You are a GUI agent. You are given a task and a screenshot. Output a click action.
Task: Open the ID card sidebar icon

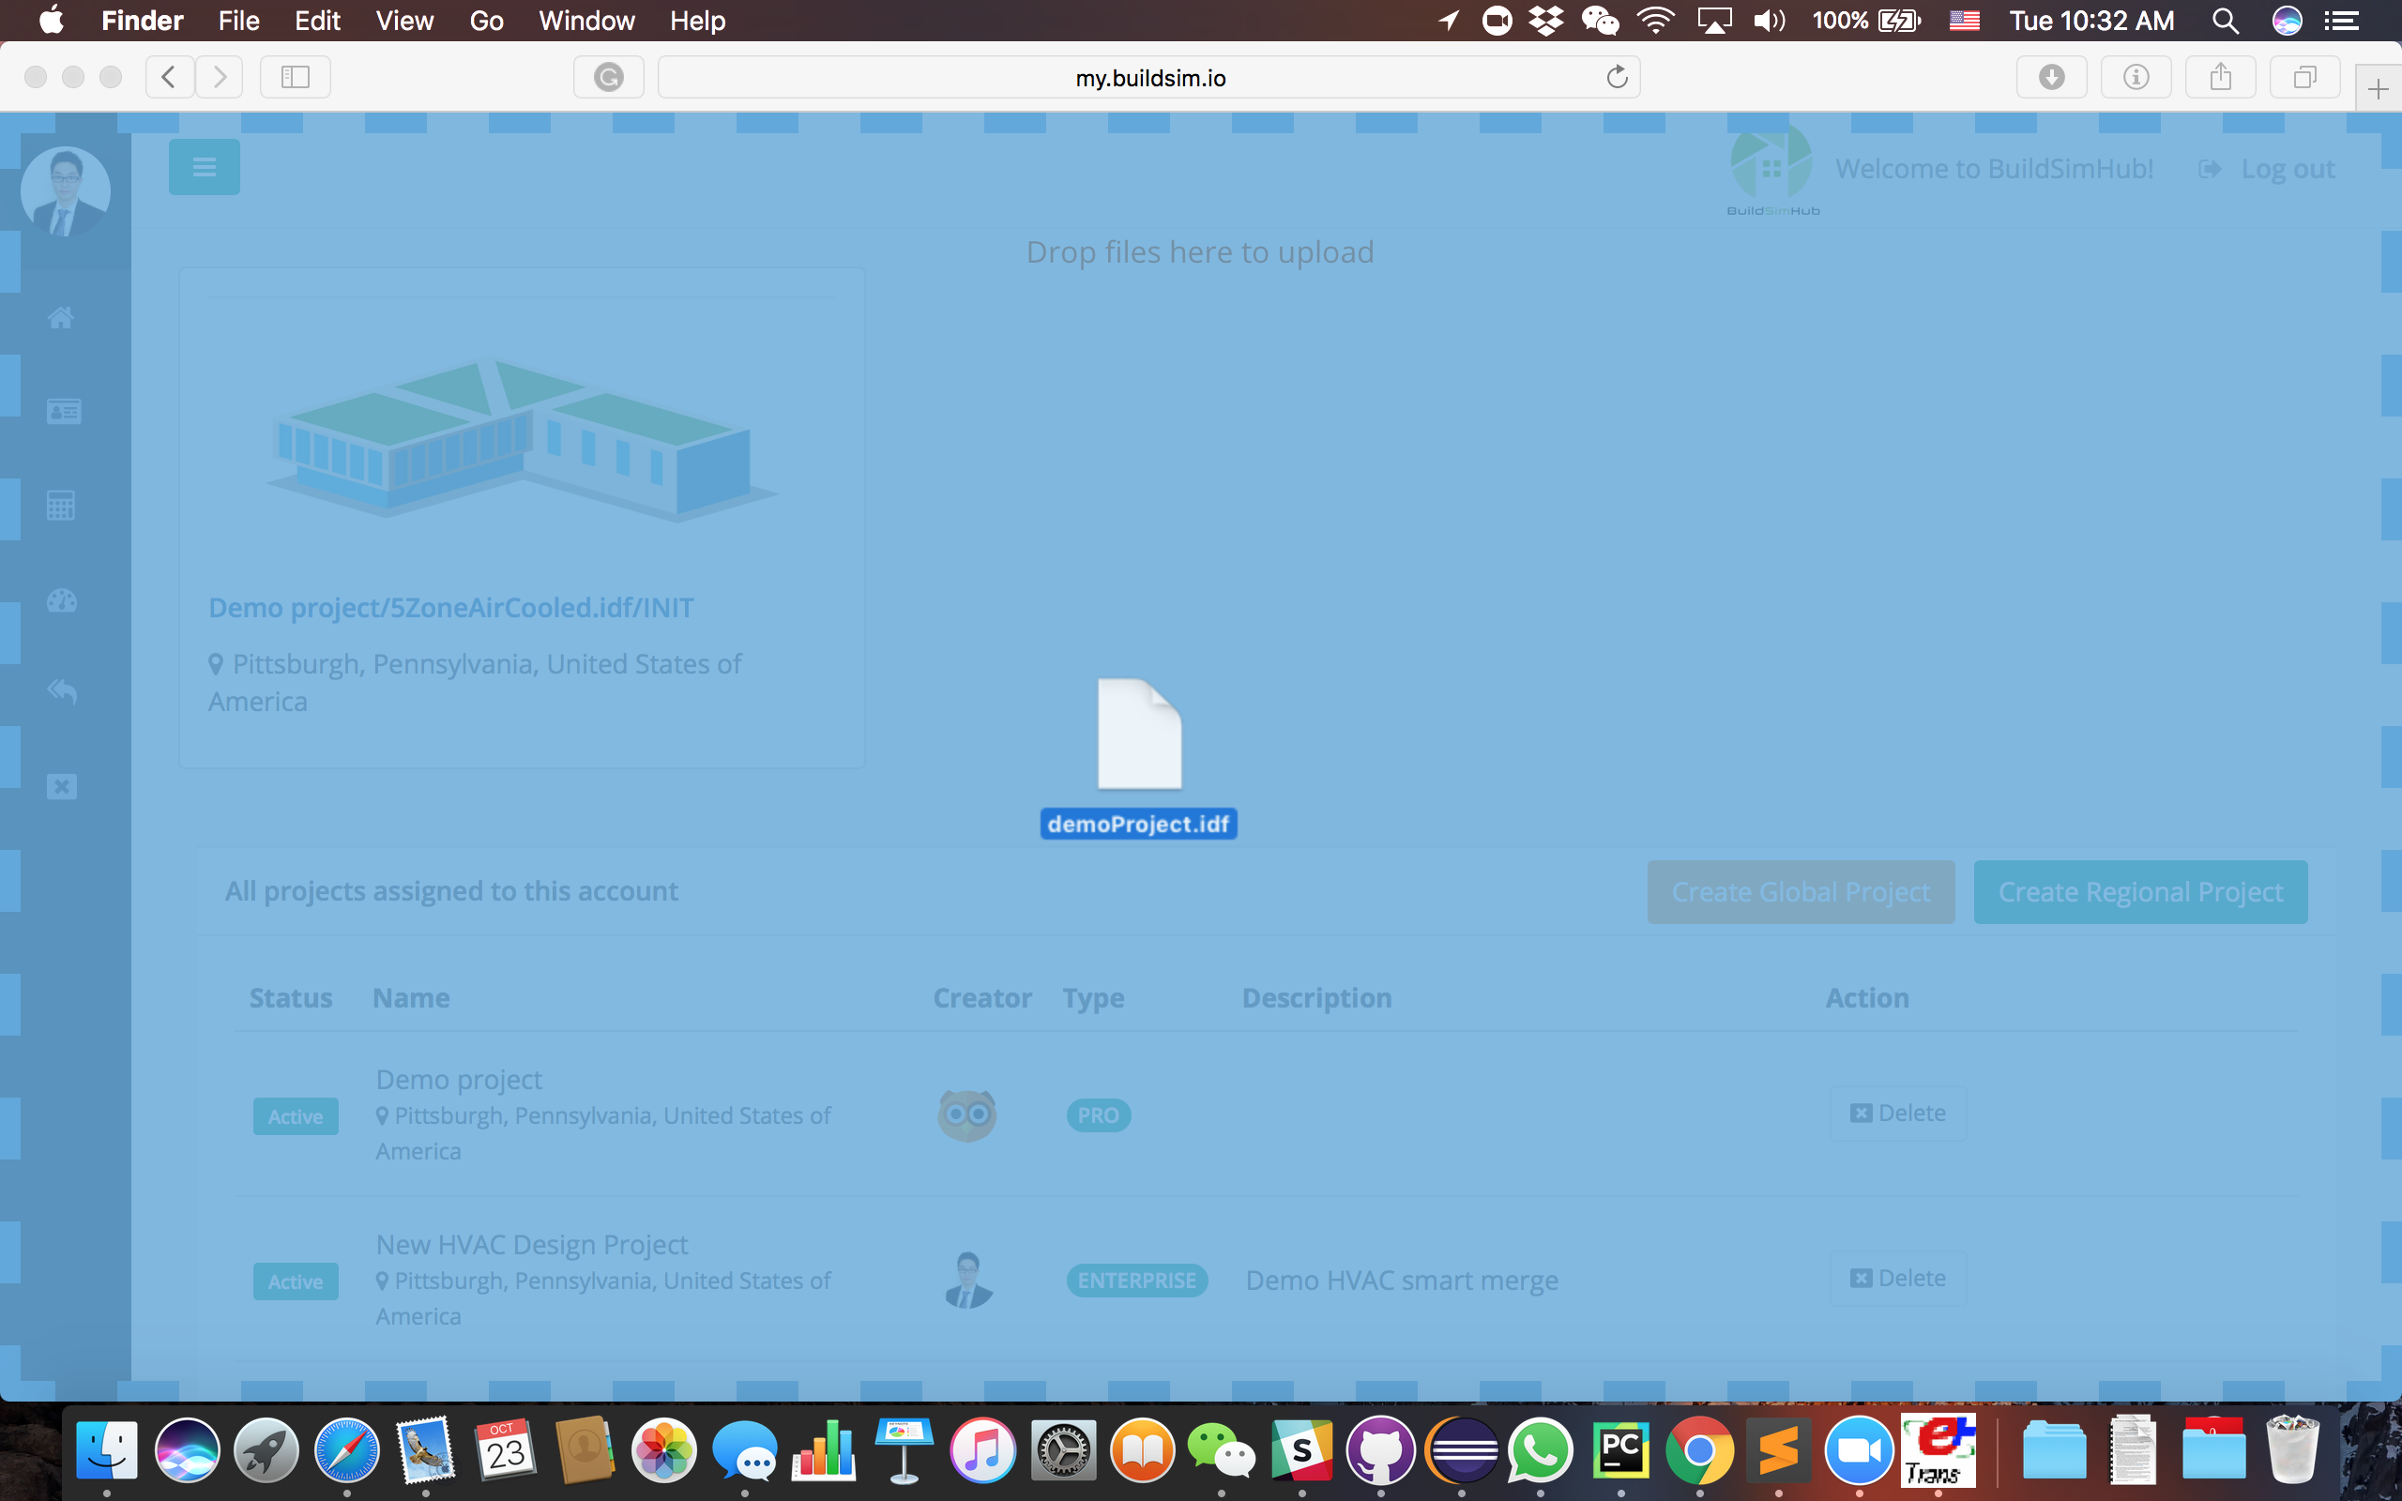pos(63,411)
